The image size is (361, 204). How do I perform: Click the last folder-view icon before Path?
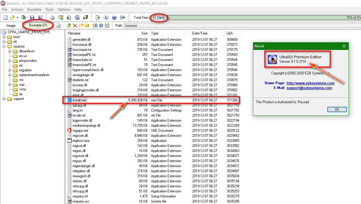click(x=107, y=26)
